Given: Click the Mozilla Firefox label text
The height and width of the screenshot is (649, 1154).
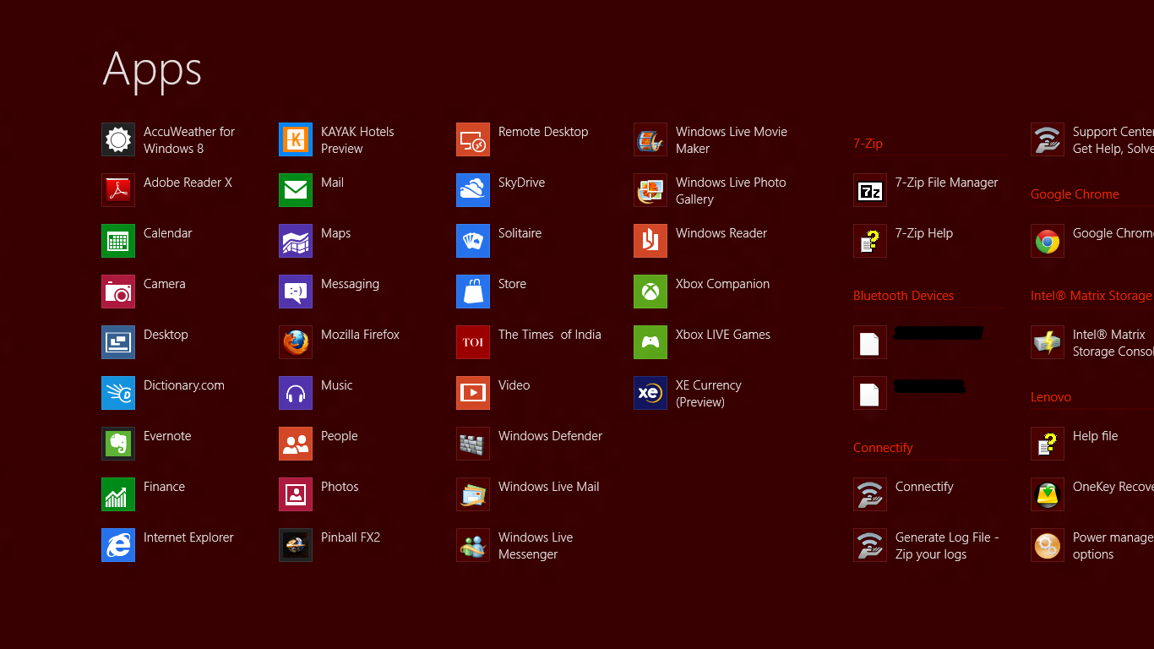Looking at the screenshot, I should click(360, 335).
